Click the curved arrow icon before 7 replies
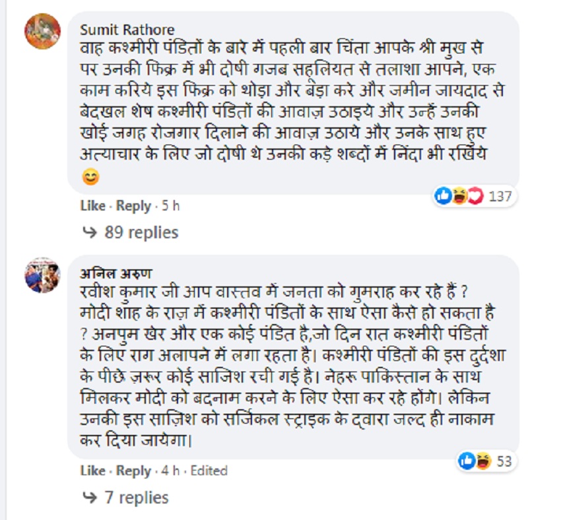This screenshot has height=520, width=561. (88, 497)
